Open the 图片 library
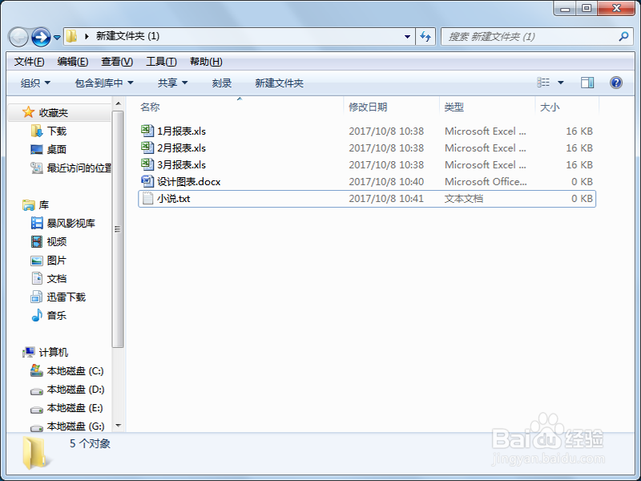 [x=56, y=261]
